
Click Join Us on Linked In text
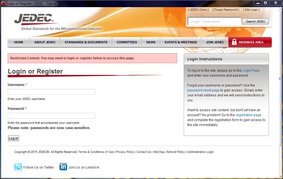tap(84, 167)
